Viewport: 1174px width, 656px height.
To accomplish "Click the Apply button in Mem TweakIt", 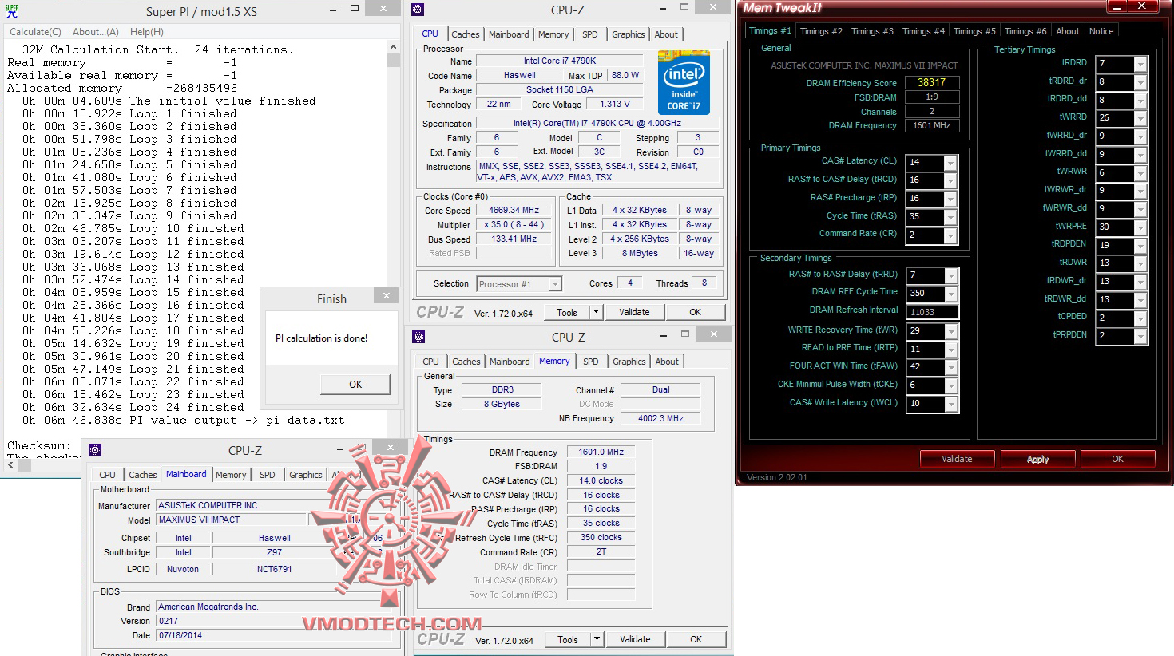I will point(1037,459).
